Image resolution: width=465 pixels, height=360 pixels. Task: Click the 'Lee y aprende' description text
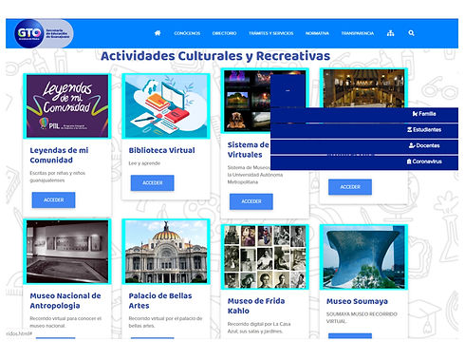pyautogui.click(x=144, y=163)
